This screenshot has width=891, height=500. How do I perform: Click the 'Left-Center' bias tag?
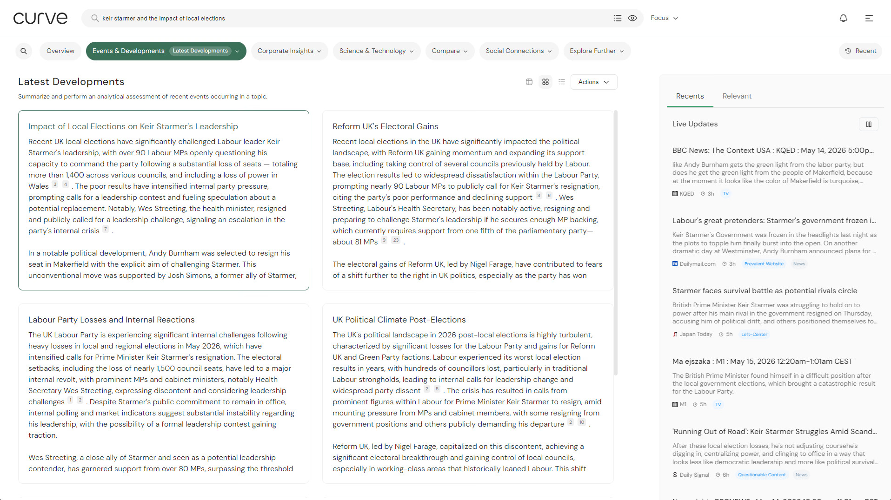[x=754, y=335]
